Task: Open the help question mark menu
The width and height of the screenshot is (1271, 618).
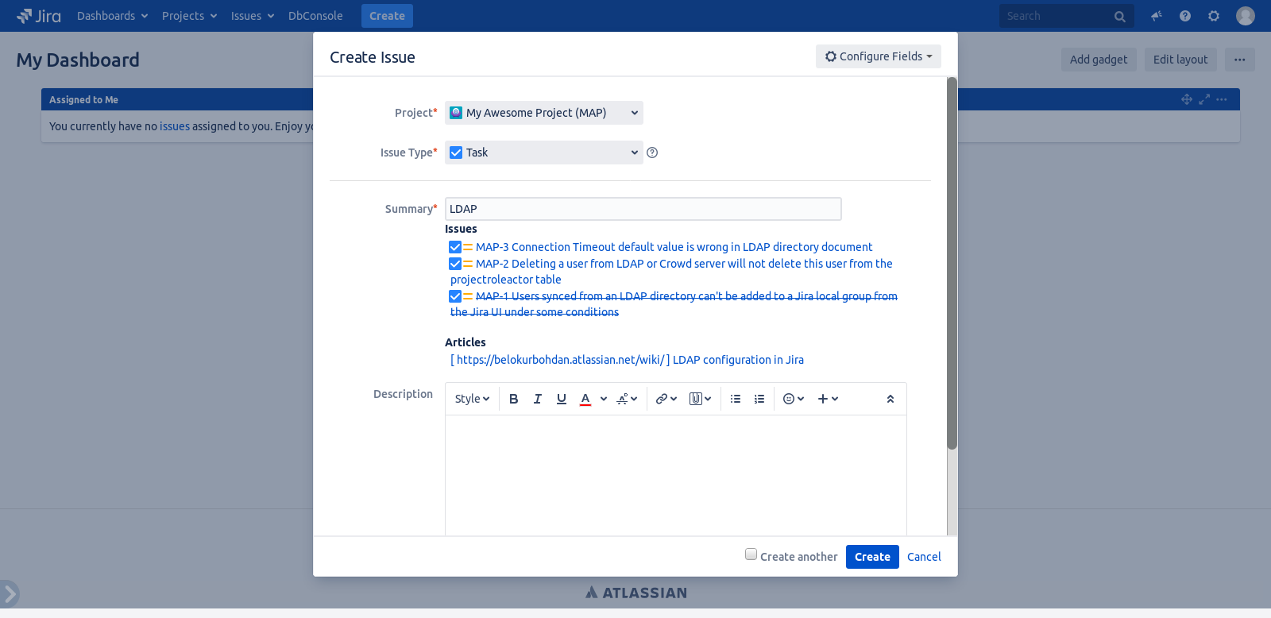Action: (1185, 16)
